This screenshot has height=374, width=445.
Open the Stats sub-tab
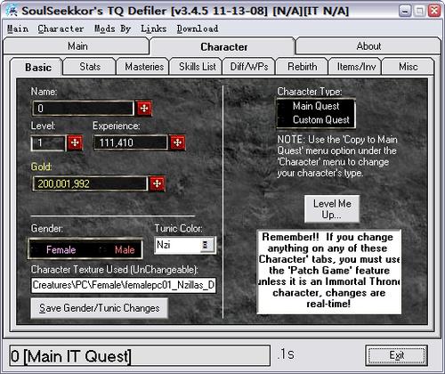(90, 67)
